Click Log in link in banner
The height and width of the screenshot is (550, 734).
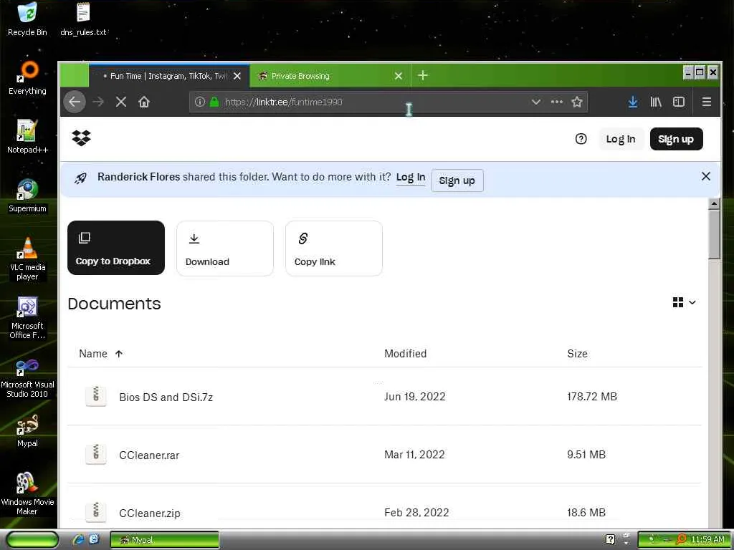point(411,178)
